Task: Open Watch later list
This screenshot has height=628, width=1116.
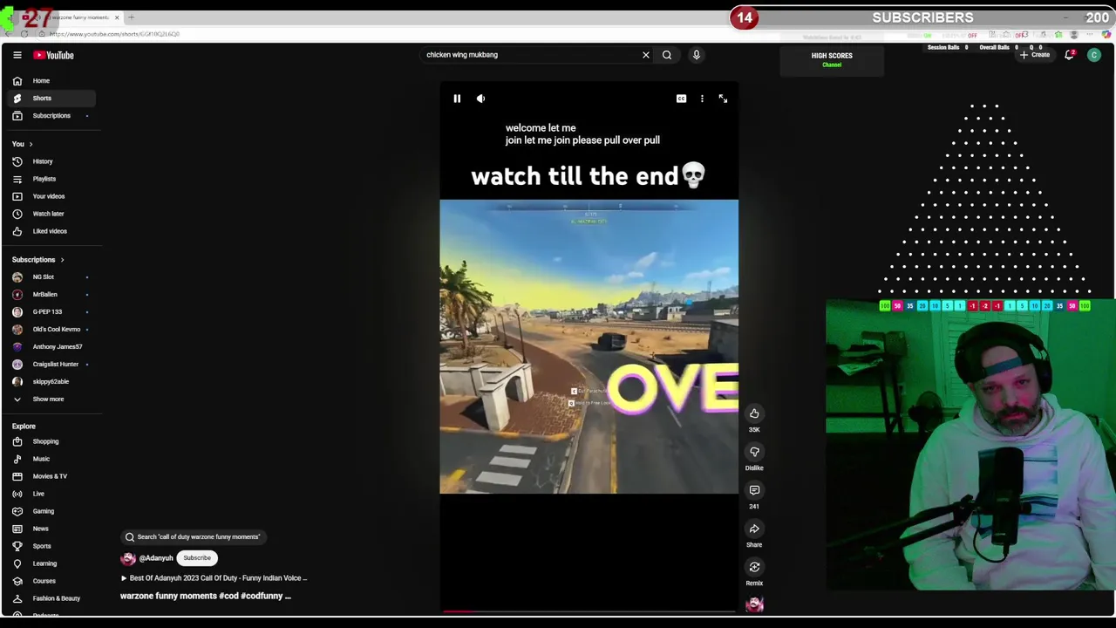Action: tap(49, 214)
